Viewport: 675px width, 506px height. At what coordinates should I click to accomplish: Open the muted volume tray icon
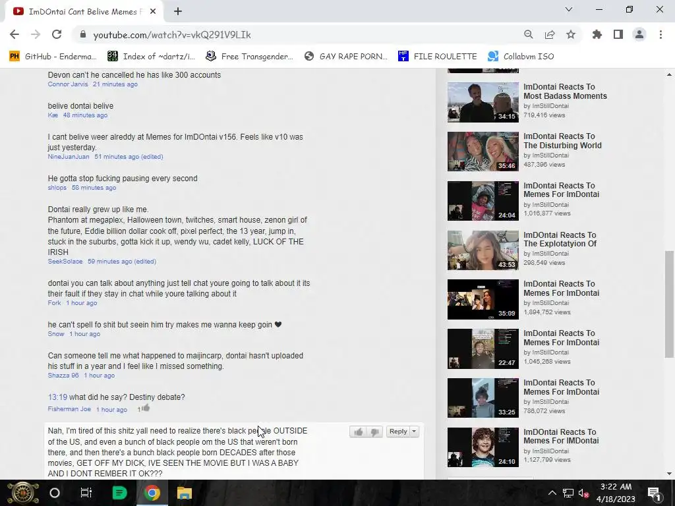click(x=584, y=493)
